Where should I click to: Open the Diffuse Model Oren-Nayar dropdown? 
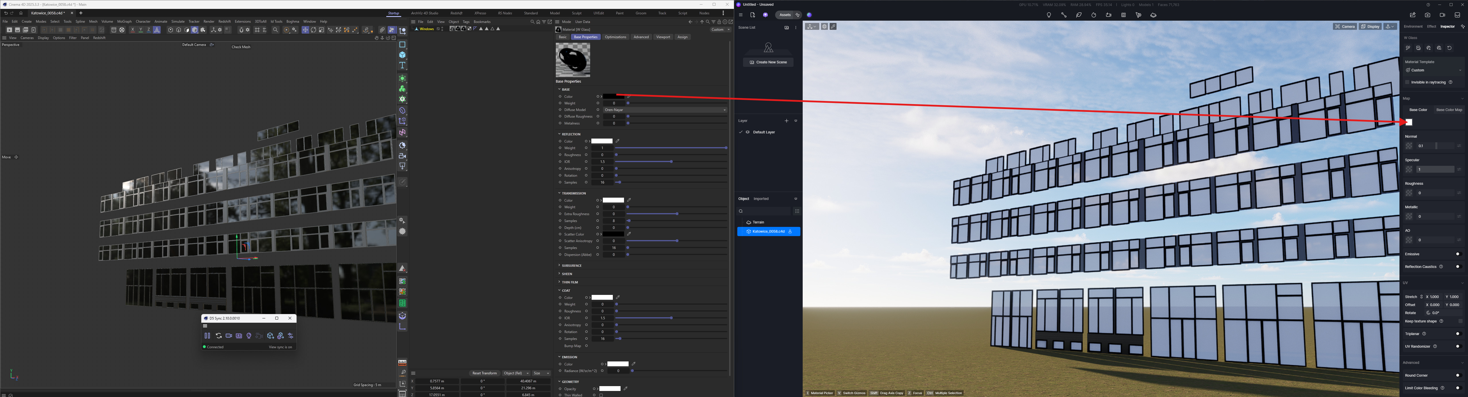pos(665,110)
